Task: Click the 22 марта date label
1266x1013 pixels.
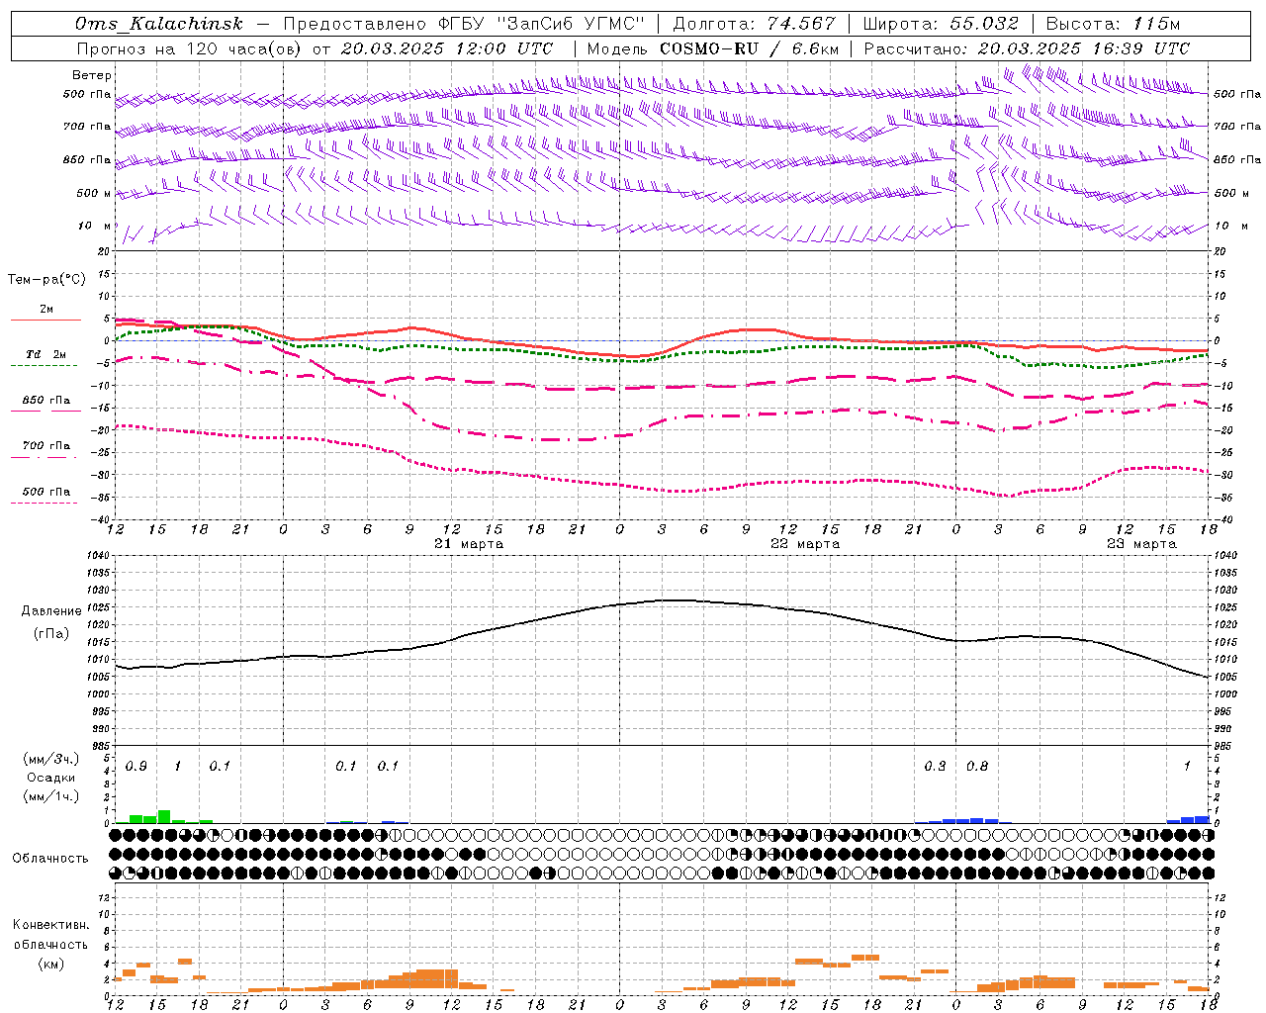Action: pyautogui.click(x=805, y=544)
